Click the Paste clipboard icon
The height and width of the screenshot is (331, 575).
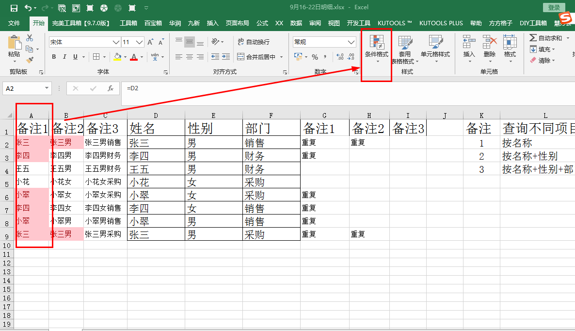point(14,43)
